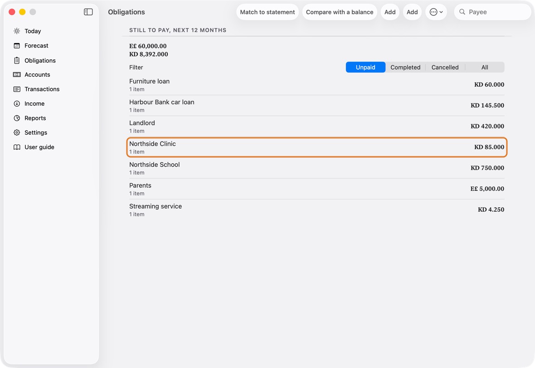Open the Today view sun icon

click(17, 31)
